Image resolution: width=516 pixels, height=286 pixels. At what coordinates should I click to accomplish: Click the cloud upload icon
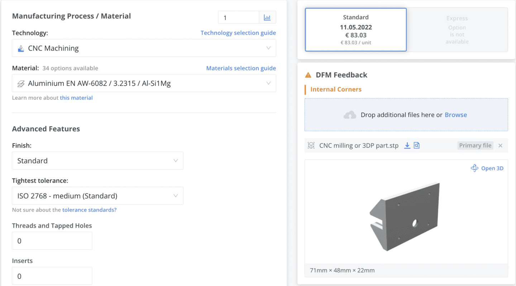(350, 115)
